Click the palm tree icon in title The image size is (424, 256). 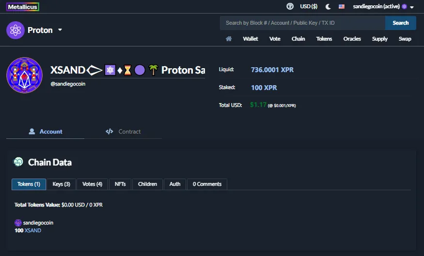[x=153, y=70]
